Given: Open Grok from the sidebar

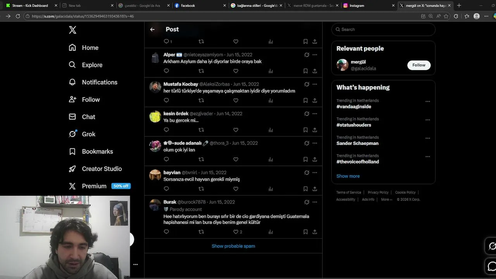Looking at the screenshot, I should click(x=82, y=134).
